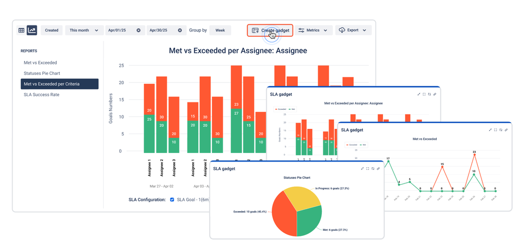Switch to the table grid view icon
The width and height of the screenshot is (520, 251).
(21, 30)
